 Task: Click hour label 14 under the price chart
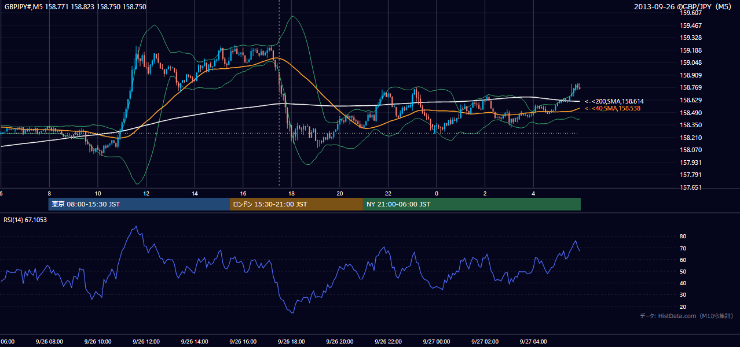coord(195,194)
